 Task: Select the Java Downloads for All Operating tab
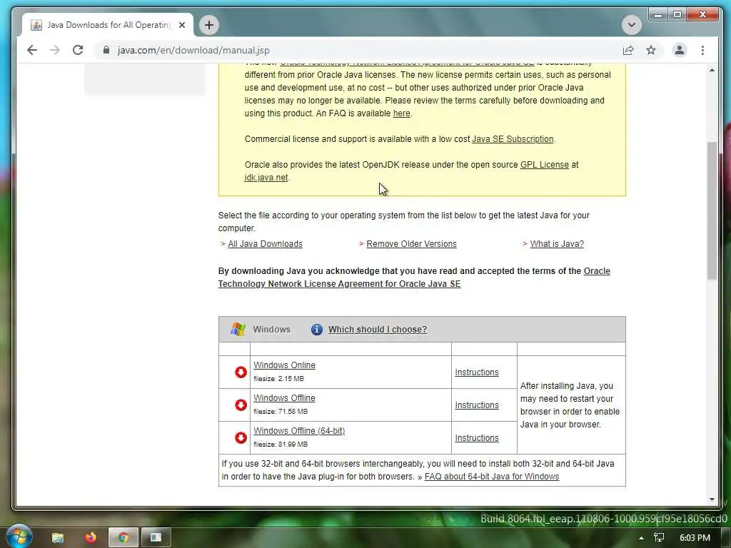[x=109, y=25]
